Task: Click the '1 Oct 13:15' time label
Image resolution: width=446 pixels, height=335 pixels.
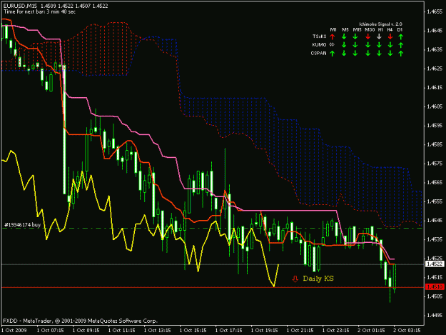Action: pos(157,331)
